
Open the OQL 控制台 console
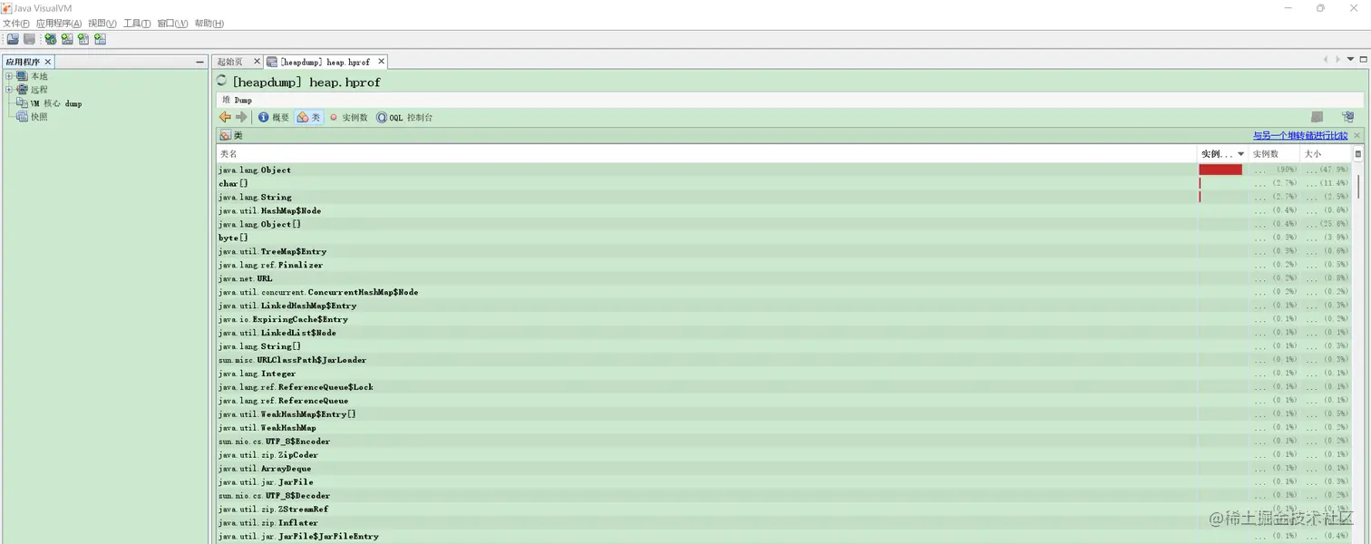pyautogui.click(x=404, y=117)
